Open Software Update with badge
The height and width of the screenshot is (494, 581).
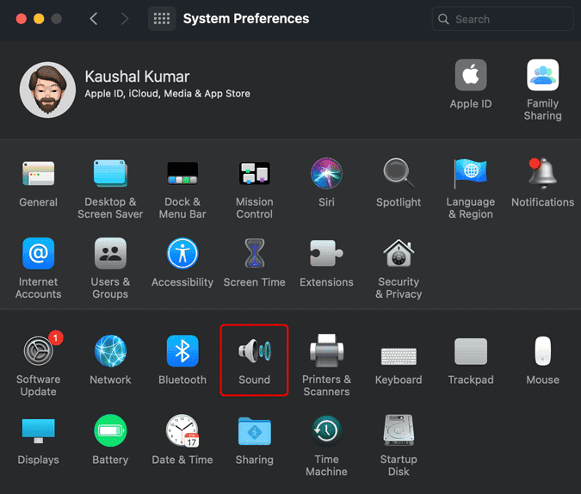coord(39,363)
